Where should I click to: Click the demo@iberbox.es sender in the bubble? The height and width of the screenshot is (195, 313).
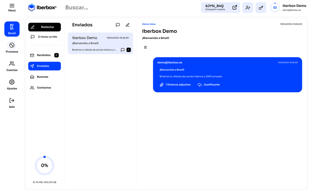tap(170, 62)
